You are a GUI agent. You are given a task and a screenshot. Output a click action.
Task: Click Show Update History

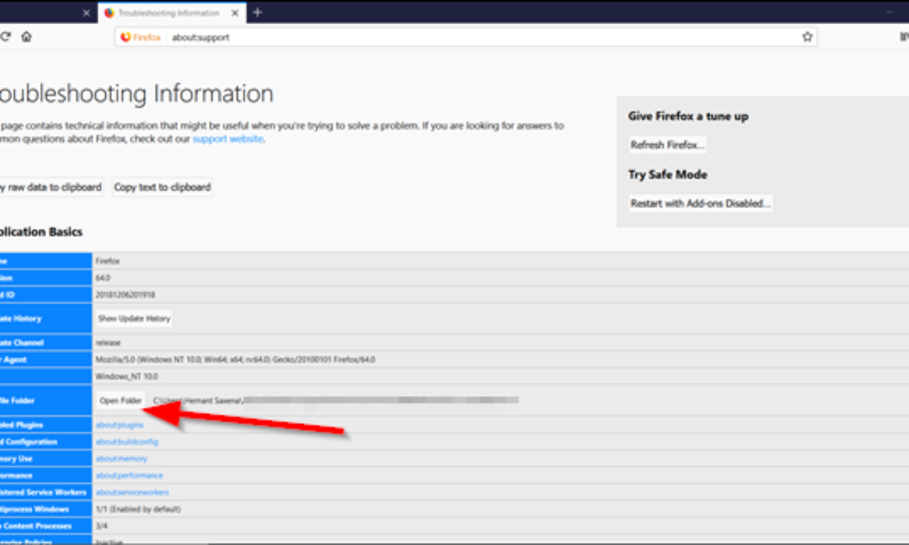click(x=133, y=318)
